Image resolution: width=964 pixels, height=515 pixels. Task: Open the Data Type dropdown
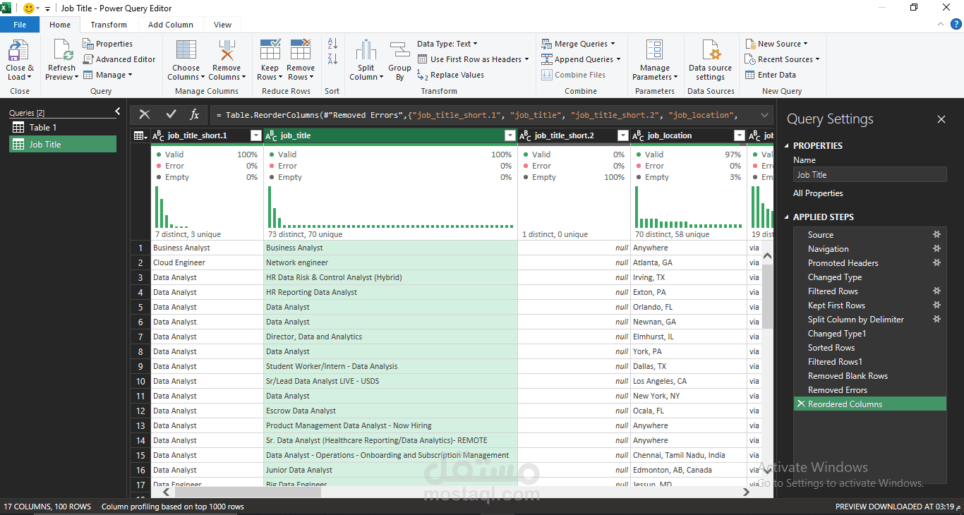(x=446, y=44)
